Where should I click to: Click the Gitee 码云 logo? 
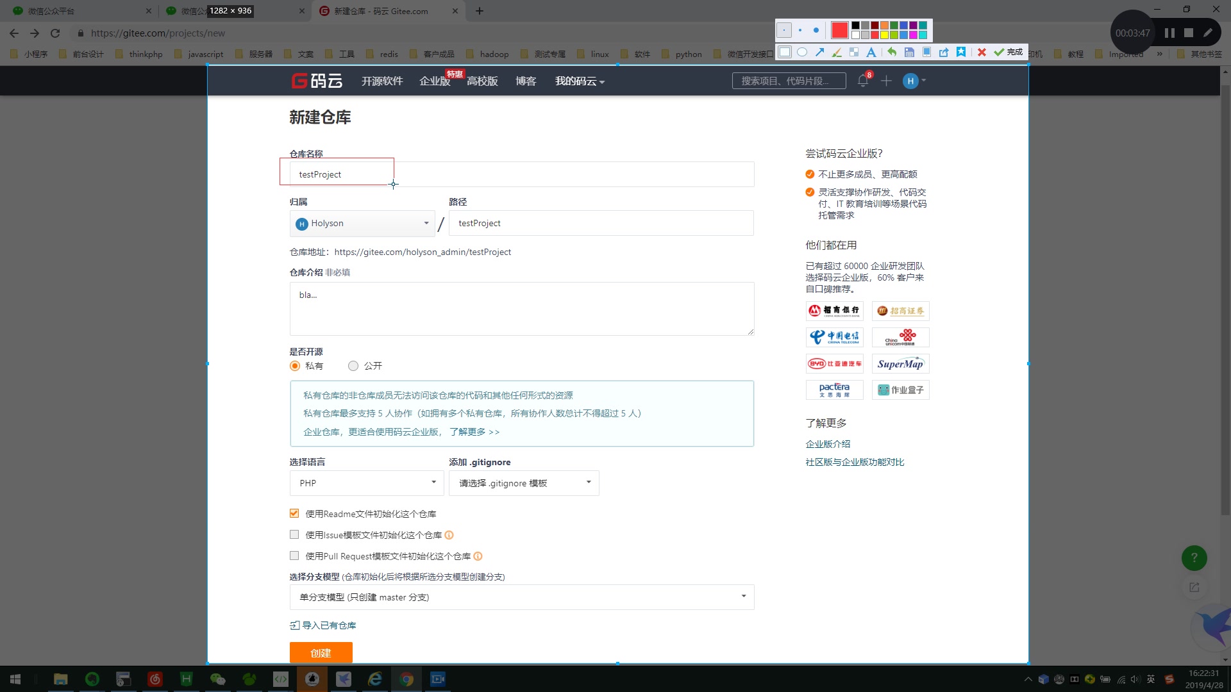pyautogui.click(x=317, y=81)
